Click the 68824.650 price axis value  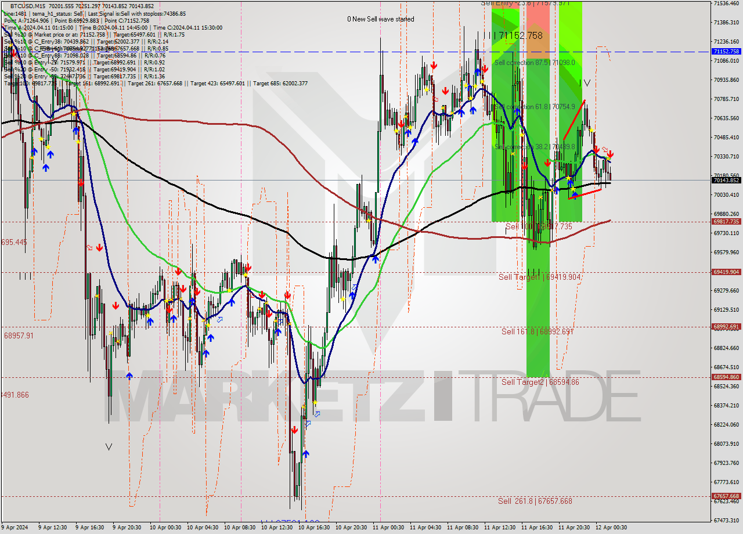click(x=726, y=348)
